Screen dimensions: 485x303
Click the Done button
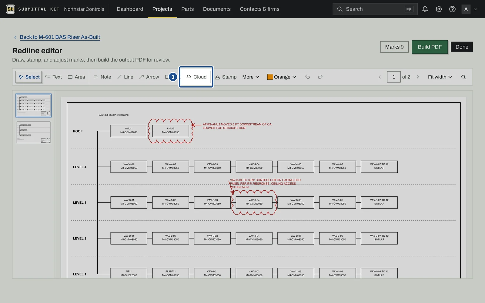click(x=462, y=47)
